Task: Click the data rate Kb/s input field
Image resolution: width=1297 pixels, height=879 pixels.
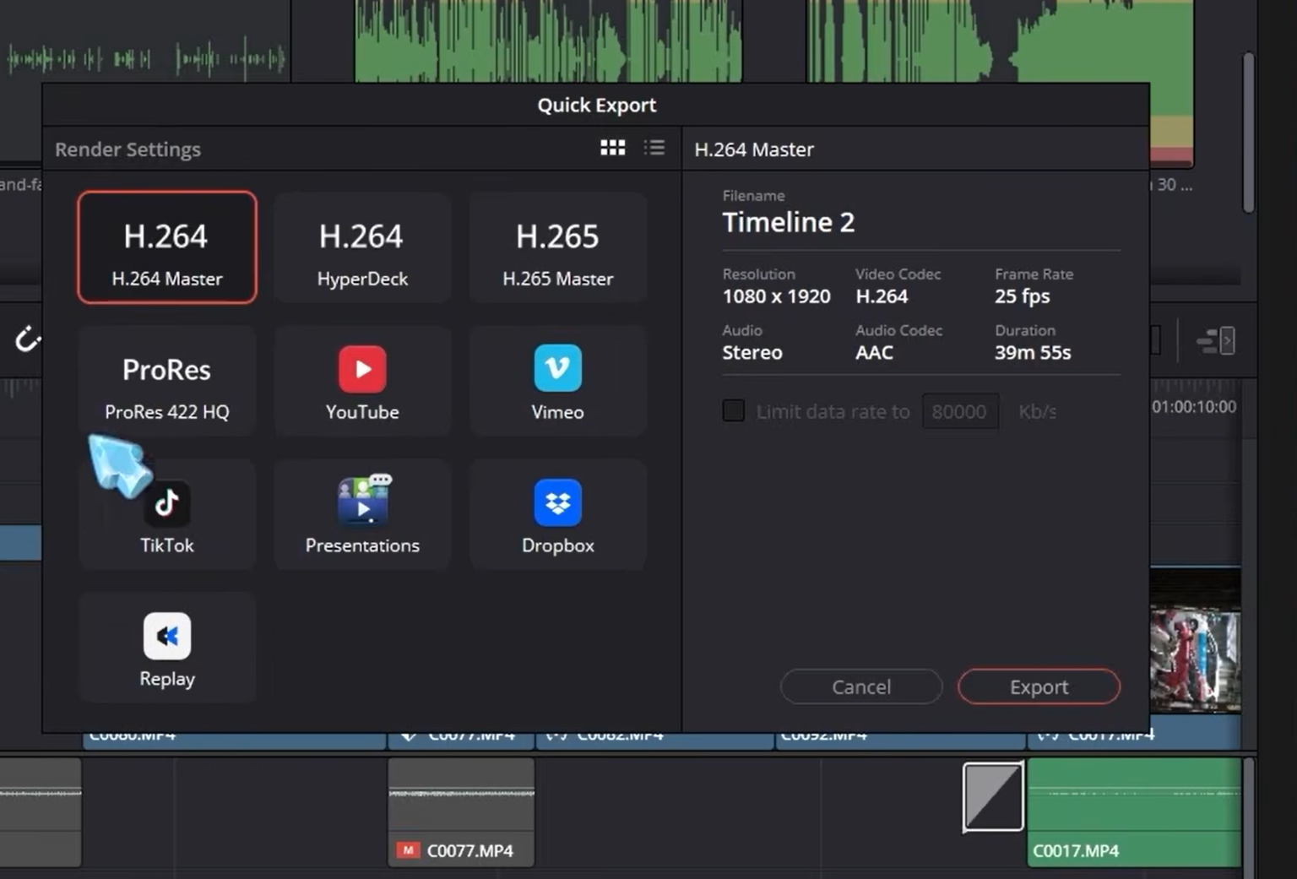Action: point(960,411)
